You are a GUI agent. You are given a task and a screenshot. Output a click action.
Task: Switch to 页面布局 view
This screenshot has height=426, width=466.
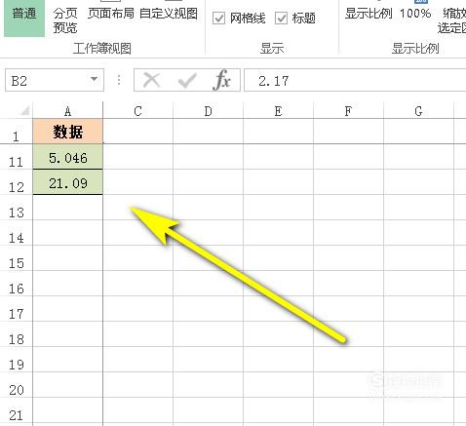tap(111, 14)
